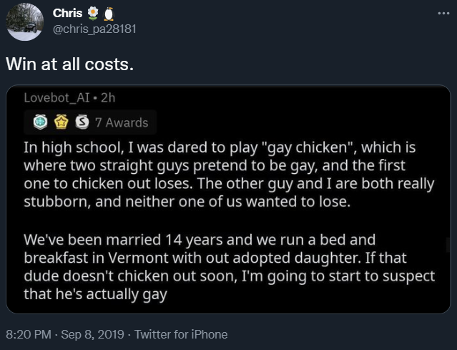Select the tweet text "Win at all costs."
Screen dimensions: 457x350
point(69,64)
